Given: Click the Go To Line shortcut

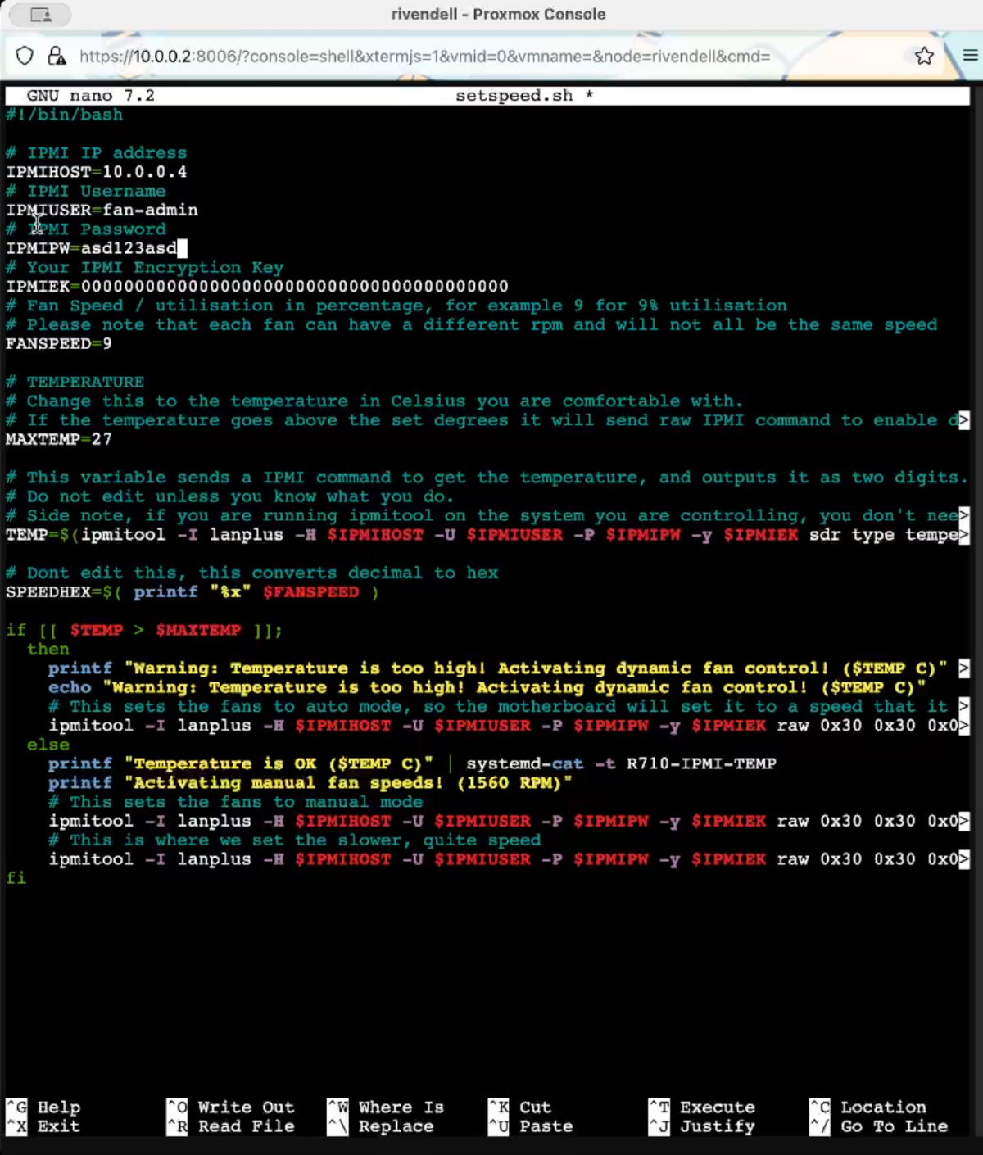Looking at the screenshot, I should (x=894, y=1126).
